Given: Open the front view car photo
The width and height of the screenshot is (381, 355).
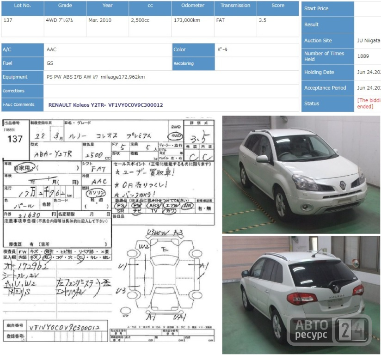Looking at the screenshot, I should point(301,174).
